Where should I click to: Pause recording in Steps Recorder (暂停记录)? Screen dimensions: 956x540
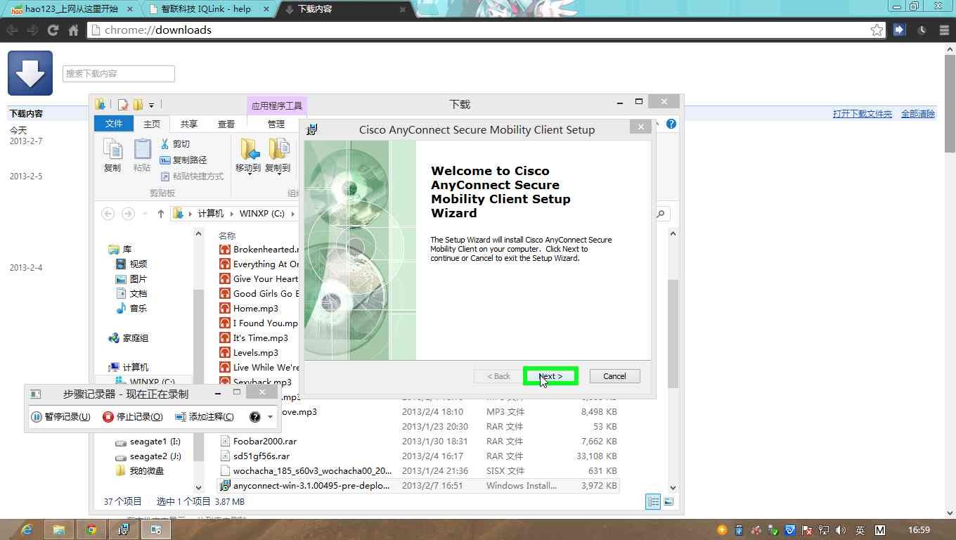click(x=60, y=416)
